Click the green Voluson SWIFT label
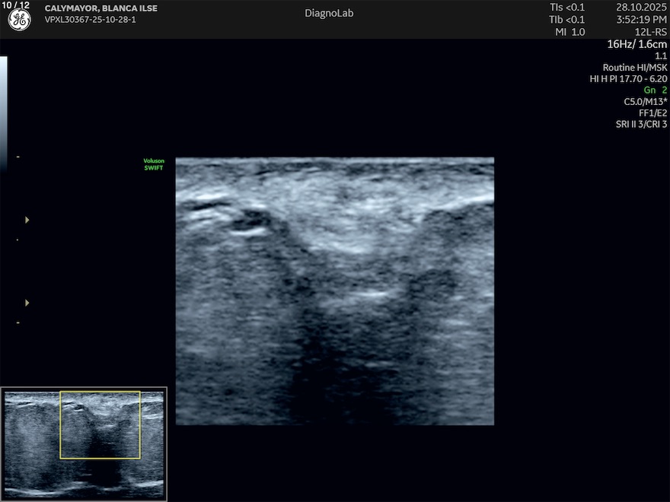This screenshot has width=670, height=502. (154, 164)
